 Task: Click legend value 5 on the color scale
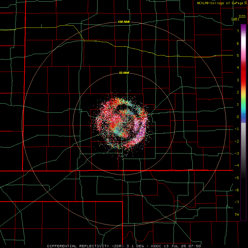[x=238, y=55]
